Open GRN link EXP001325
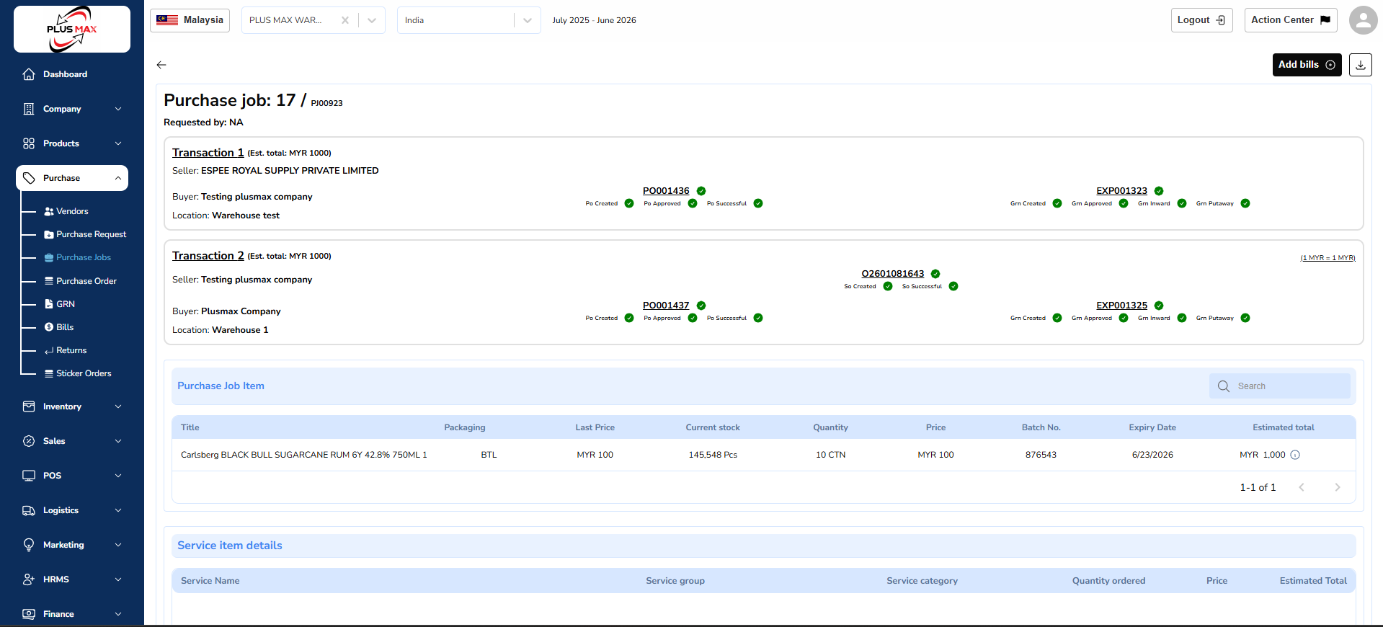 point(1121,306)
